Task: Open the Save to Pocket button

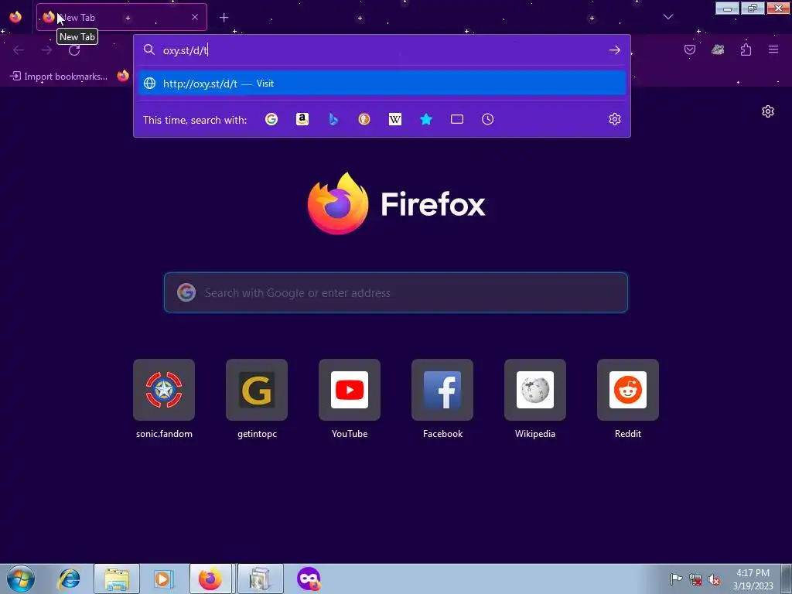Action: (689, 49)
